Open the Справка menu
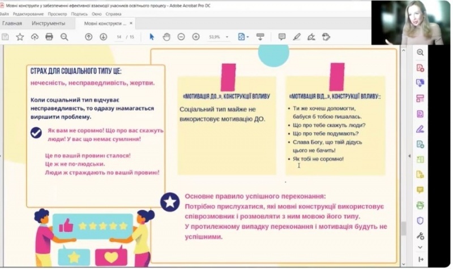Screen dimensions: 453x269 113,14
